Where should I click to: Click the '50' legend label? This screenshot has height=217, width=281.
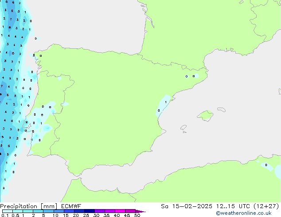pos(137,215)
